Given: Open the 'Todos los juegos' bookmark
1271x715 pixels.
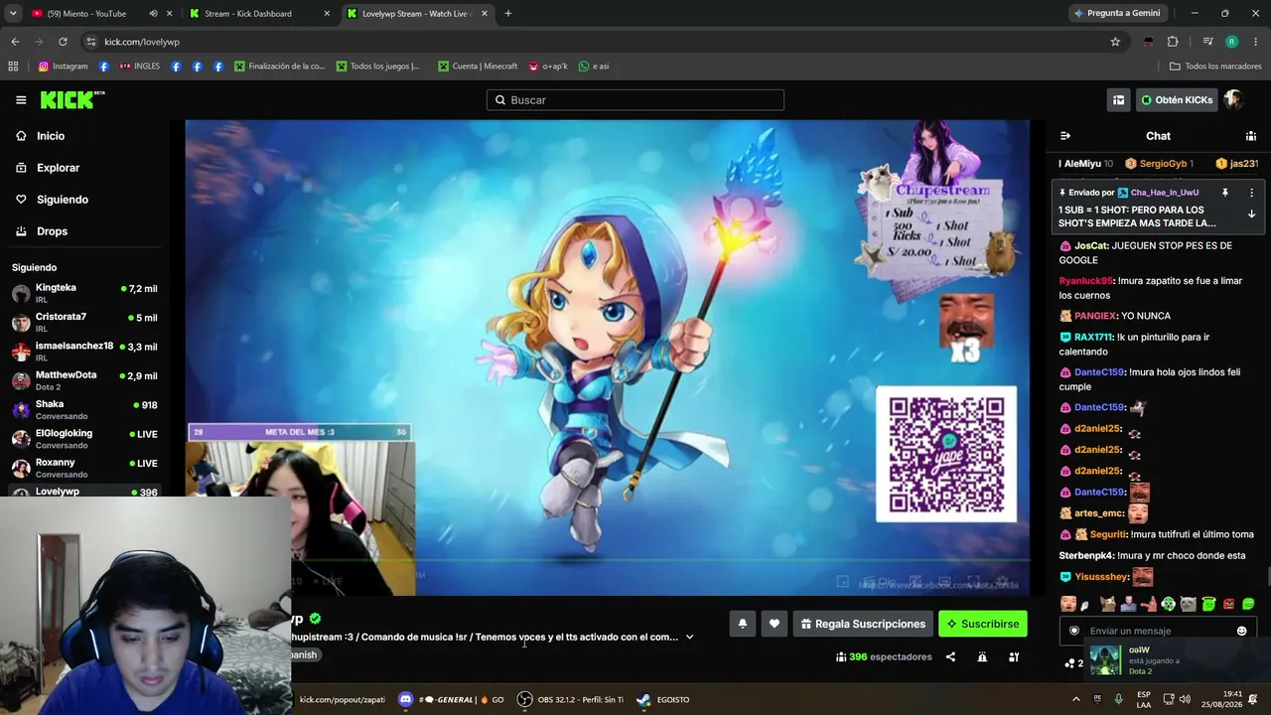Looking at the screenshot, I should [x=378, y=67].
